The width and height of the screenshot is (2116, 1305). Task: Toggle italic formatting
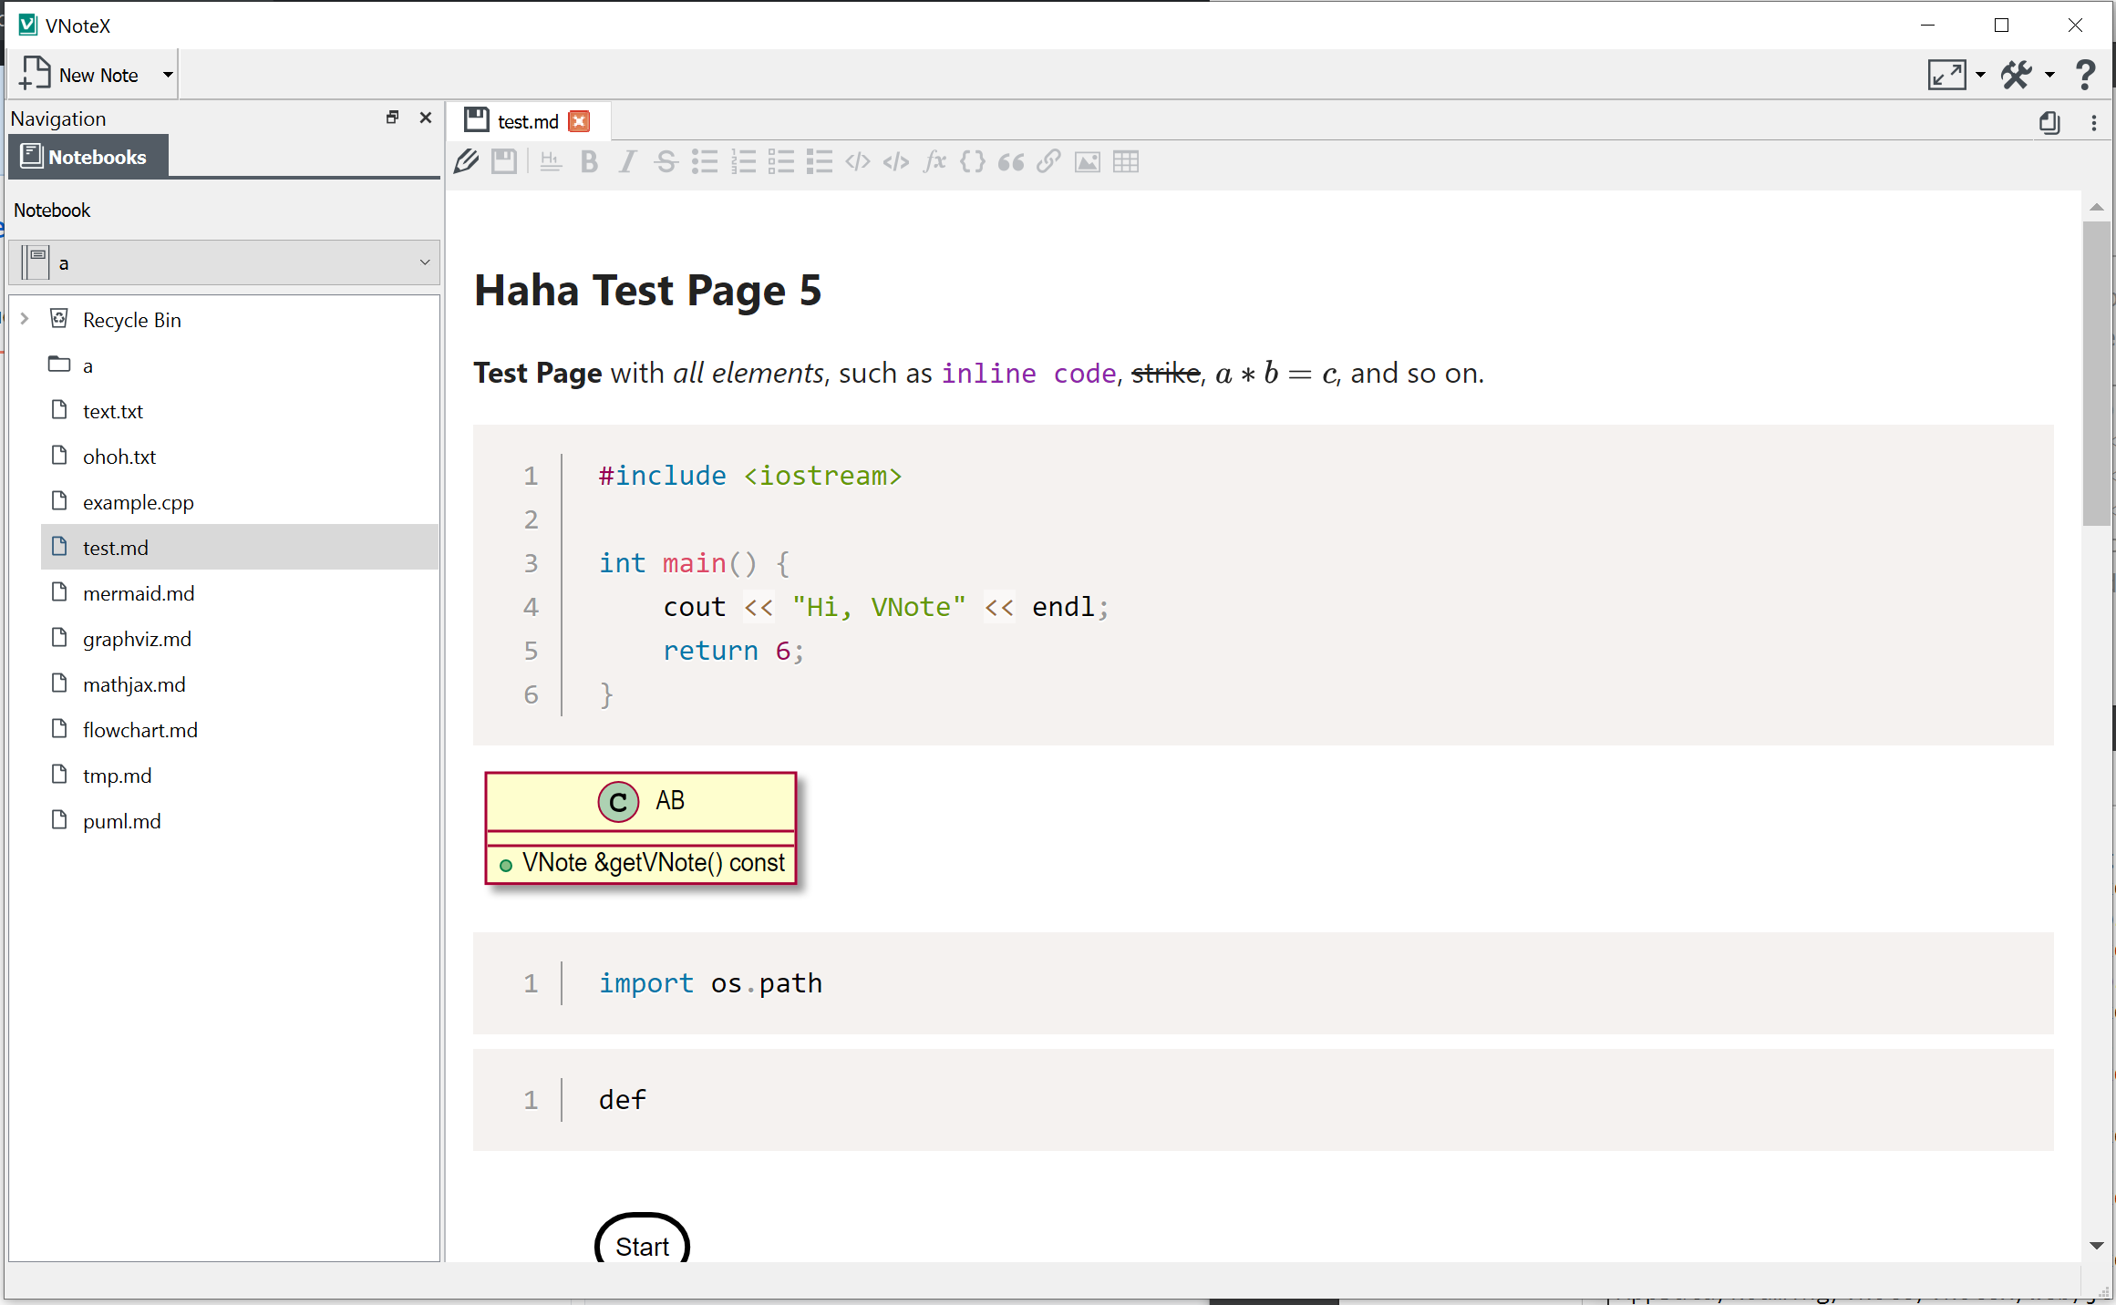coord(627,161)
